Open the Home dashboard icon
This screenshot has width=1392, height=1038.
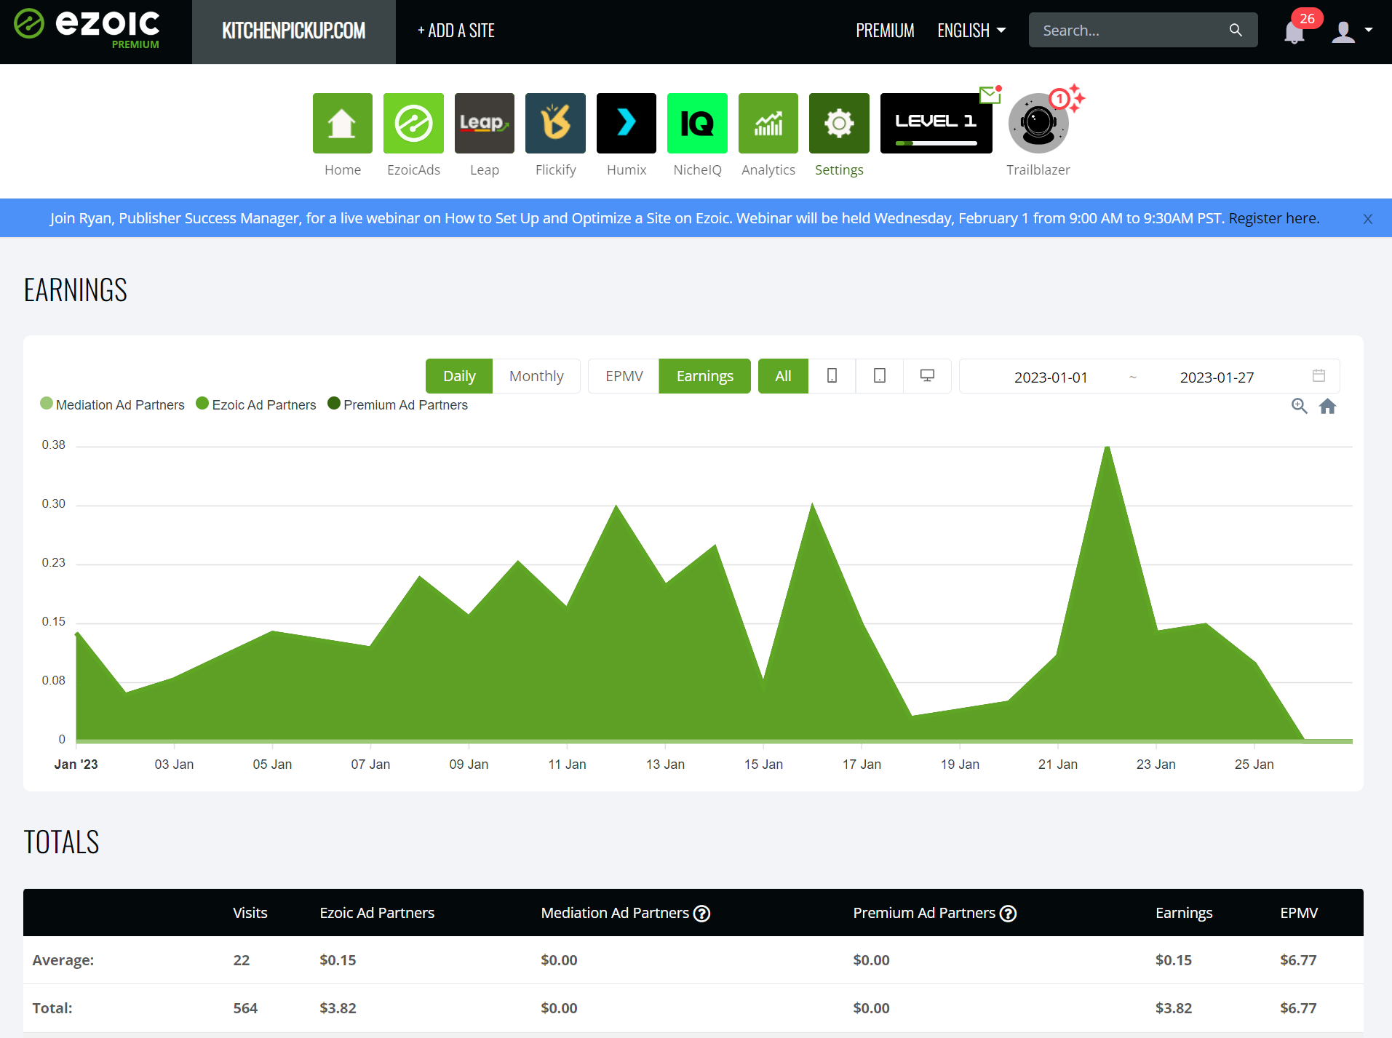pos(342,123)
